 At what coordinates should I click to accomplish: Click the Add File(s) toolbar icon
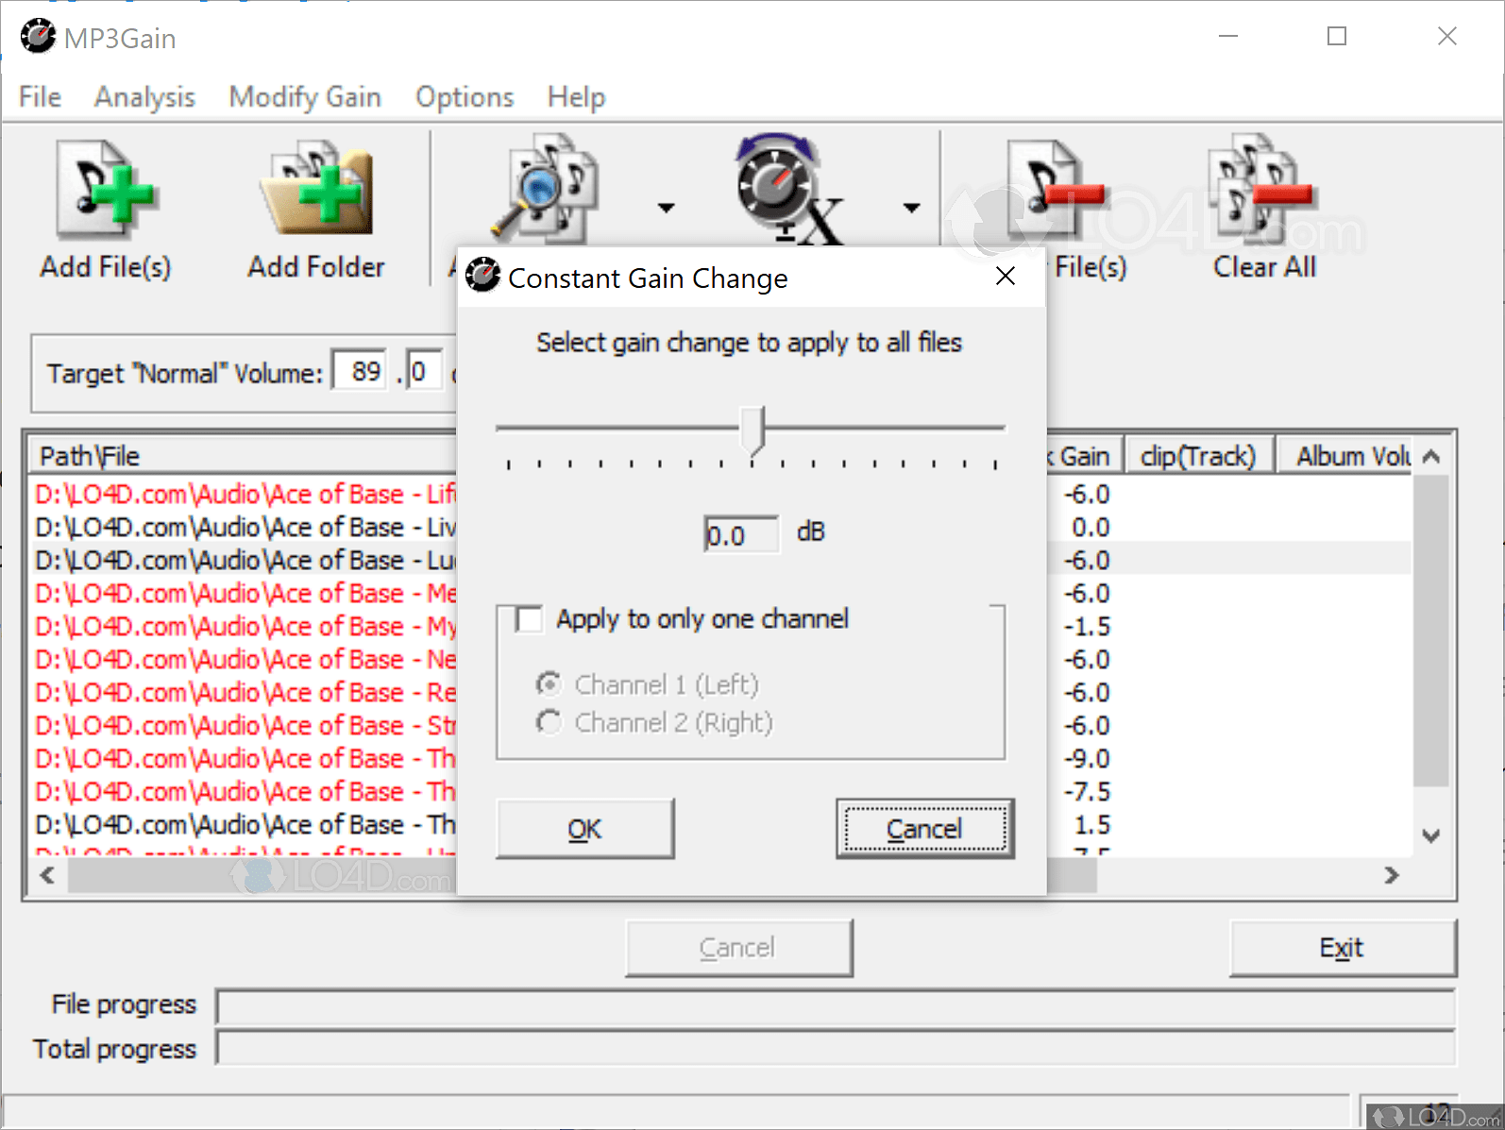[105, 189]
